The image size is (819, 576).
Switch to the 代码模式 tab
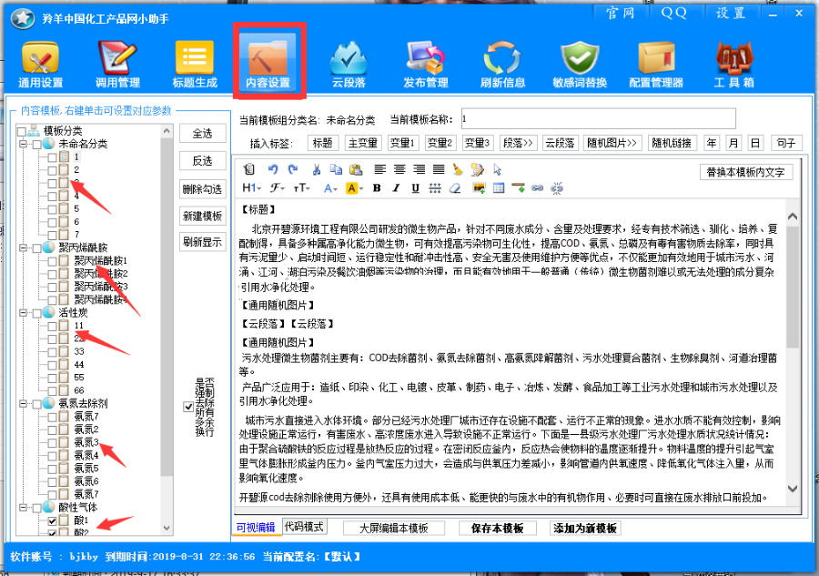tap(305, 527)
